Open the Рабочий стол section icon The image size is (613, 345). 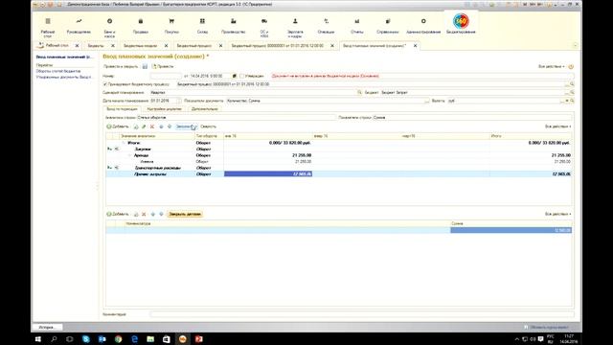pyautogui.click(x=48, y=21)
